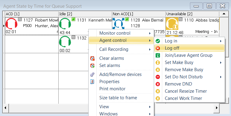Toggle the grey status box beside agent 1132

(74, 37)
